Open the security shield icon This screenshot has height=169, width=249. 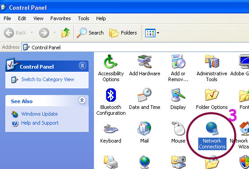tap(245, 162)
